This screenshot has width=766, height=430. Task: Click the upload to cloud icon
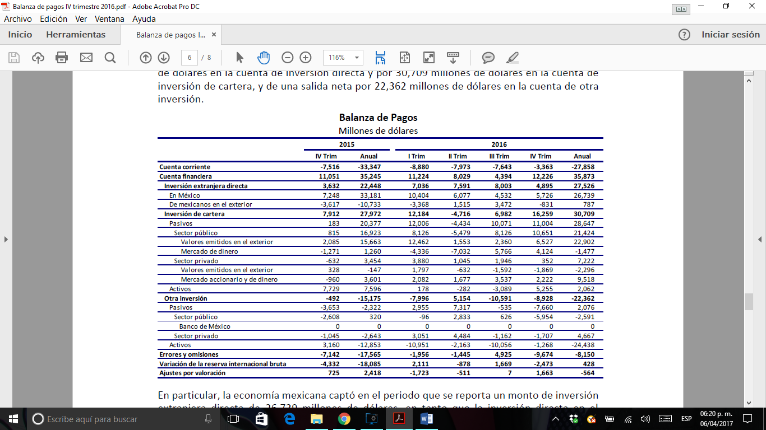(x=38, y=58)
